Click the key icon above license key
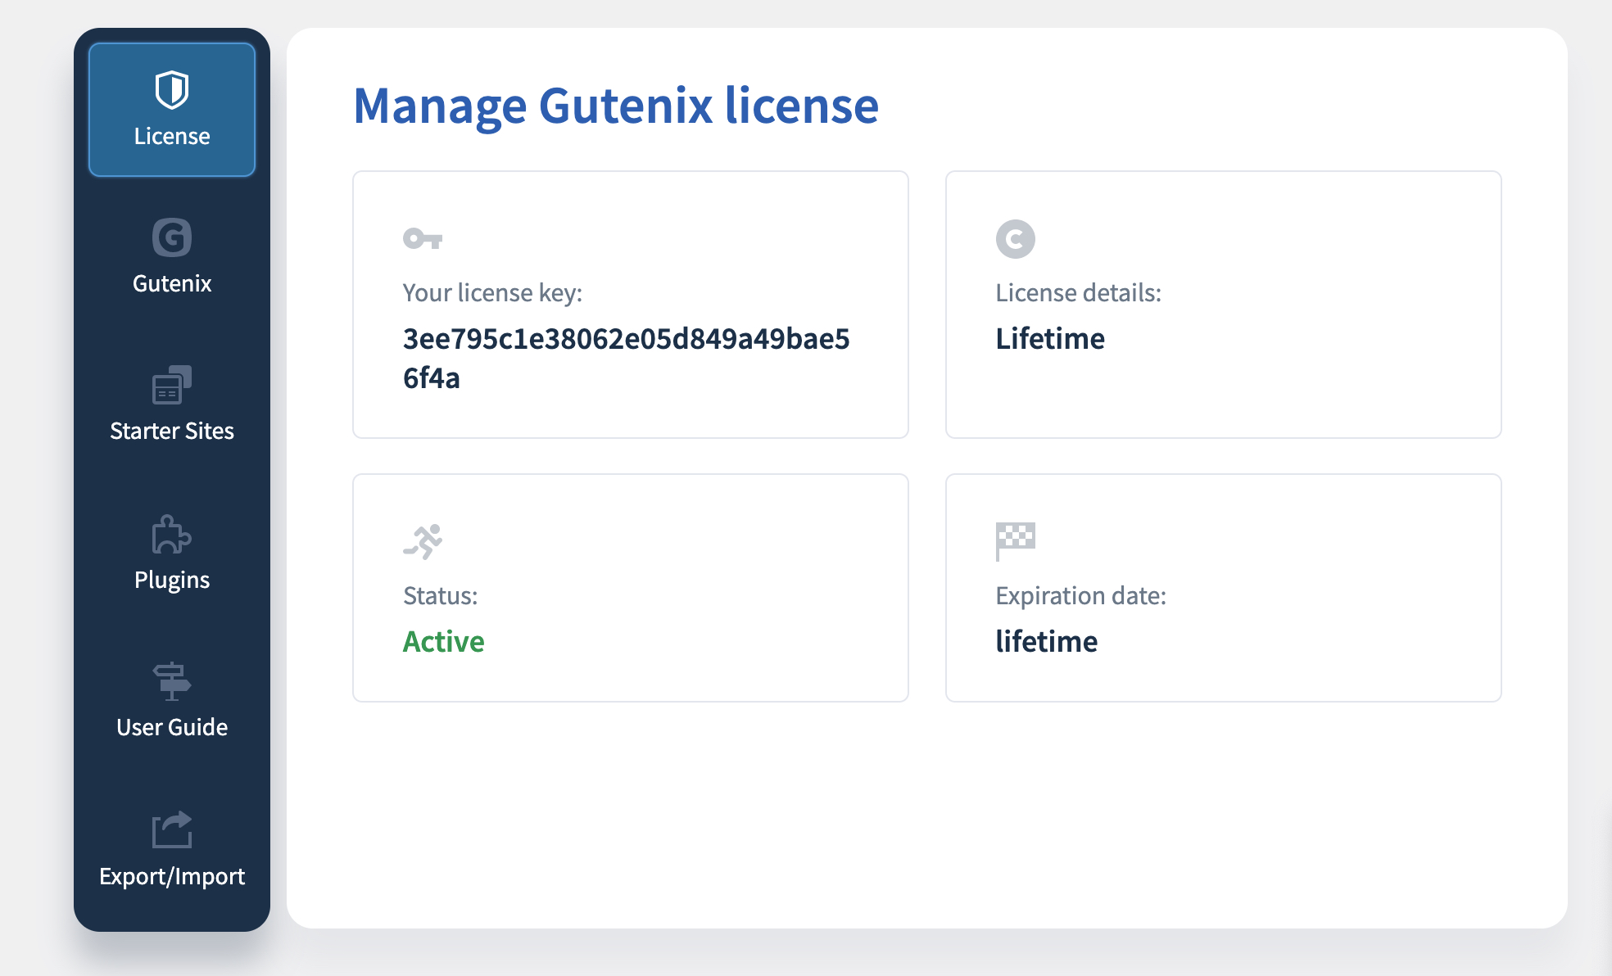 423,239
